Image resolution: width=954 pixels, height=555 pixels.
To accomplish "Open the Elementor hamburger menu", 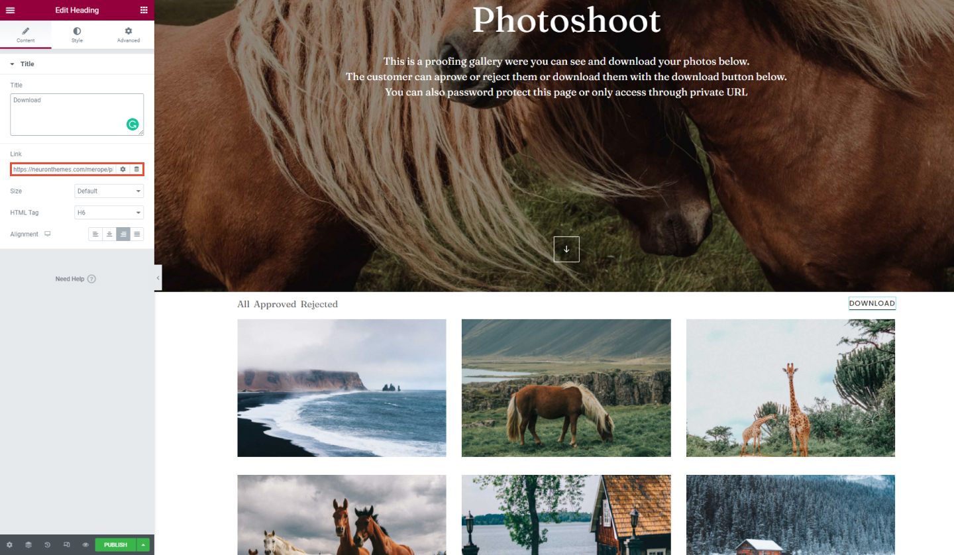I will click(x=10, y=10).
